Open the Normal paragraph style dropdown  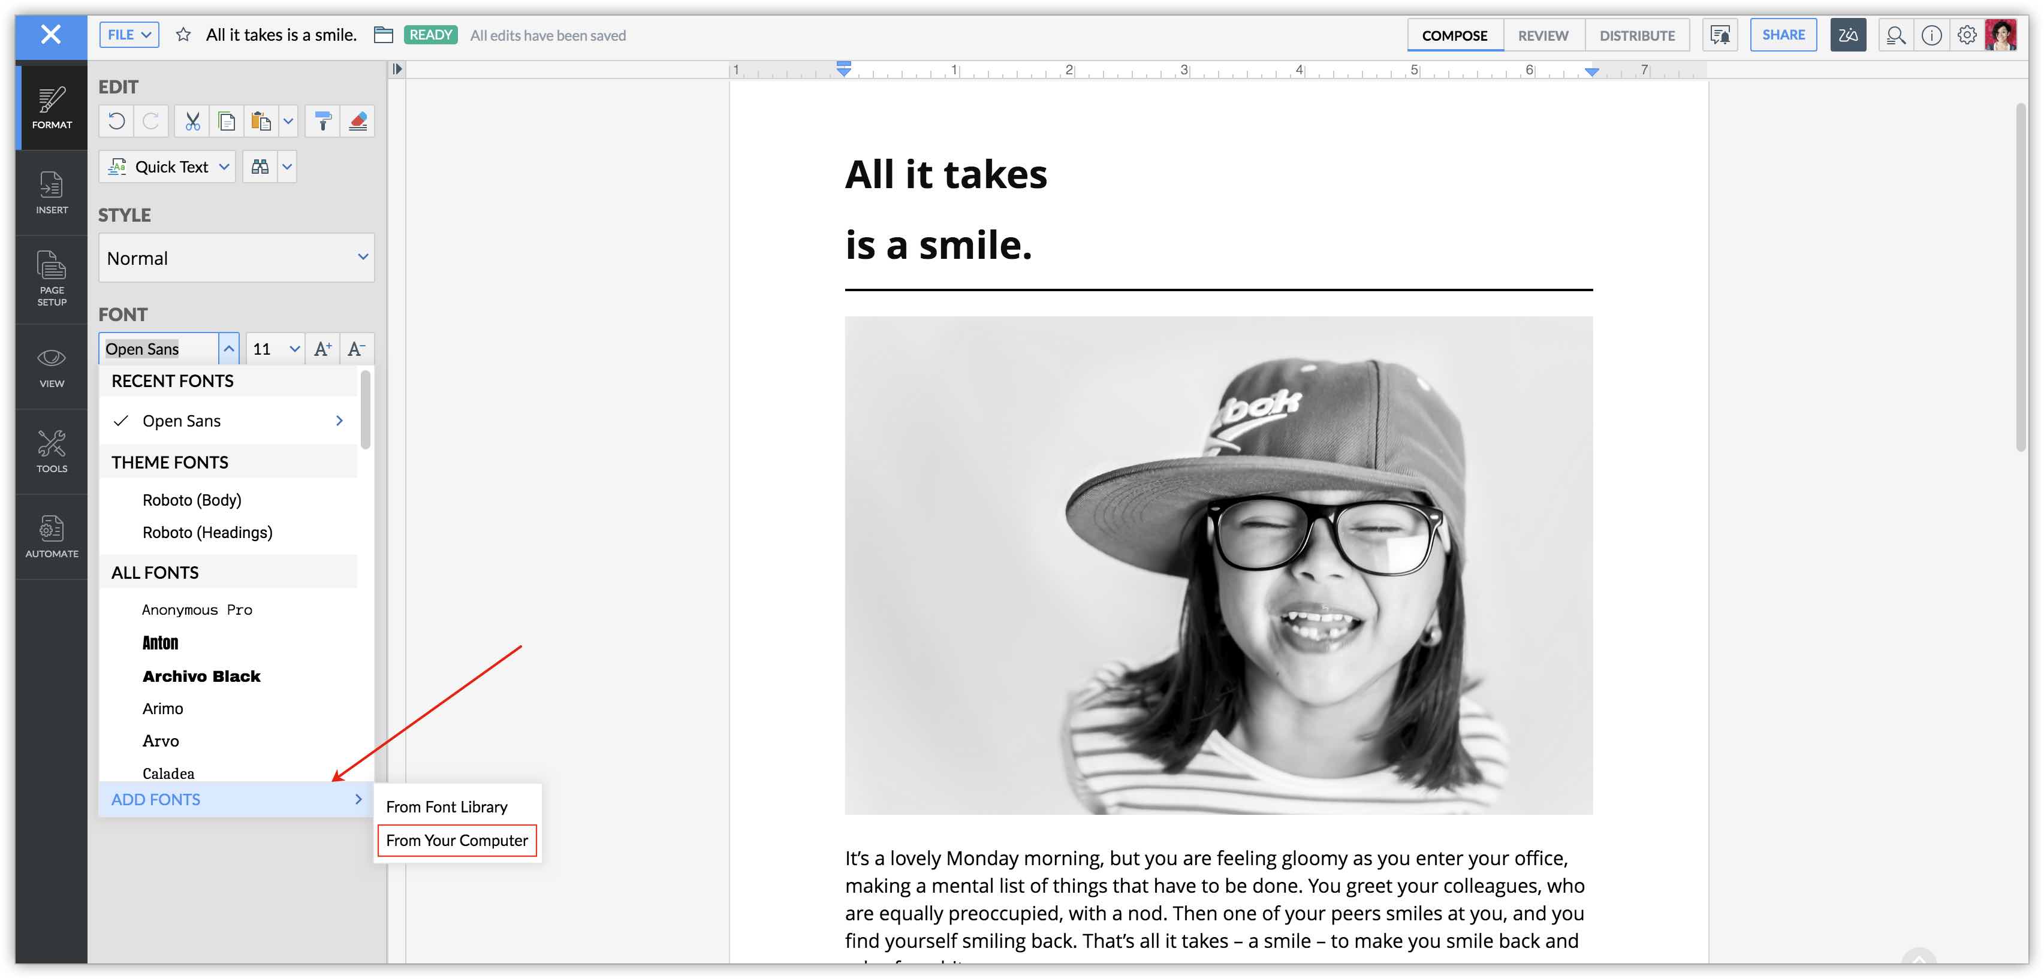click(x=236, y=257)
